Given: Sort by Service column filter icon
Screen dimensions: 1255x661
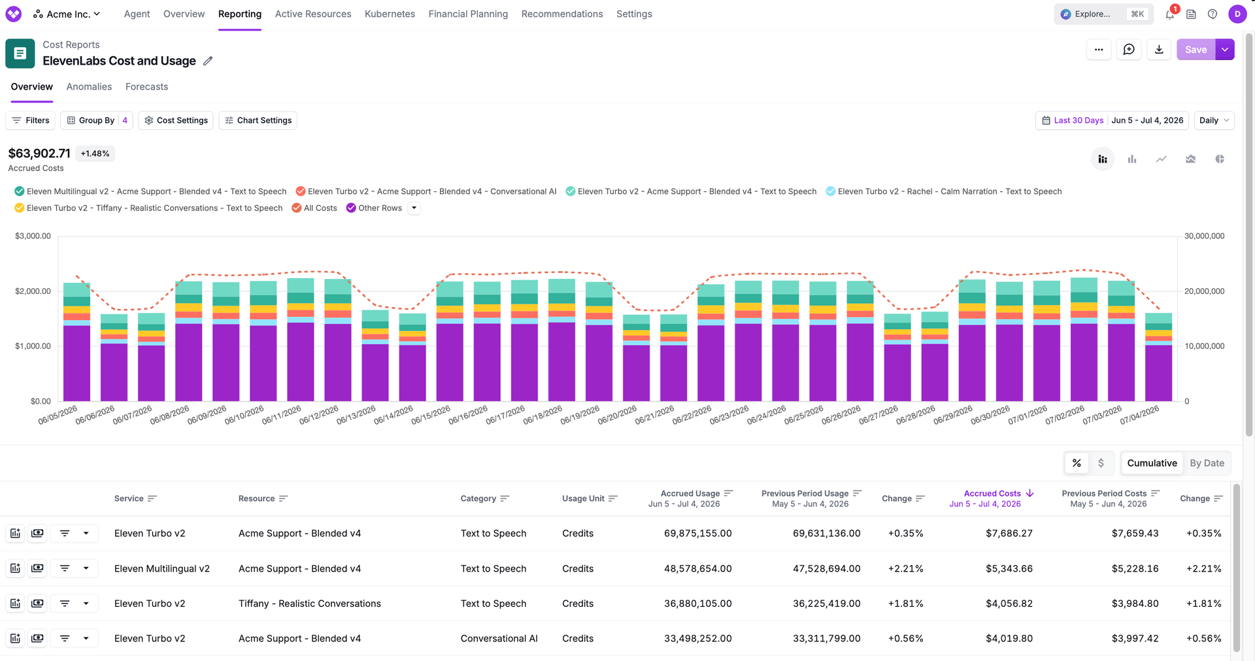Looking at the screenshot, I should pyautogui.click(x=152, y=498).
